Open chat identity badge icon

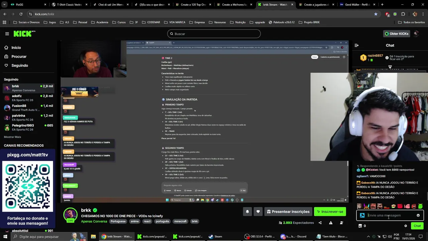click(362, 215)
